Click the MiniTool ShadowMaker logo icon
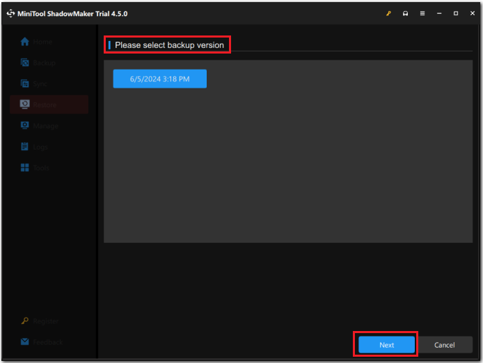Image resolution: width=483 pixels, height=363 pixels. (x=10, y=13)
